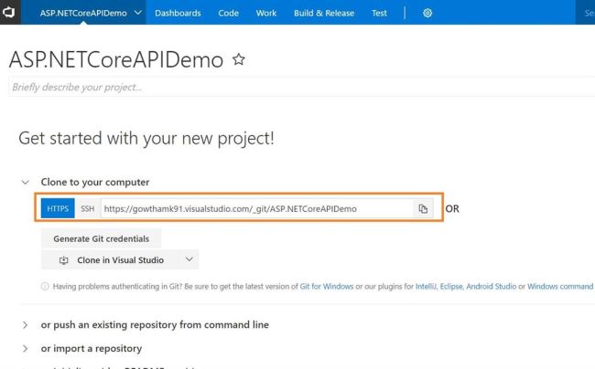Copy the clone URL to clipboard
This screenshot has width=595, height=369.
(423, 209)
